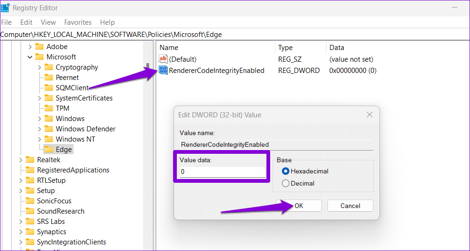Select the Hexadecimal base option

(285, 171)
